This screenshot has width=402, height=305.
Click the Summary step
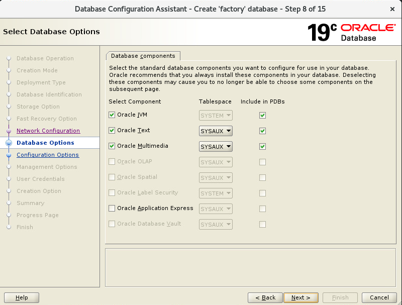[x=31, y=203]
